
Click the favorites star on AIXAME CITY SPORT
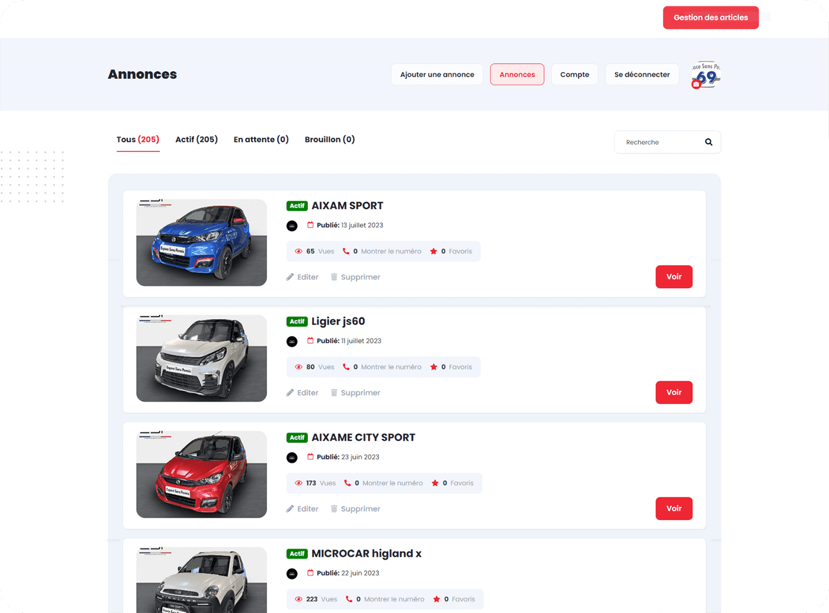pos(435,483)
